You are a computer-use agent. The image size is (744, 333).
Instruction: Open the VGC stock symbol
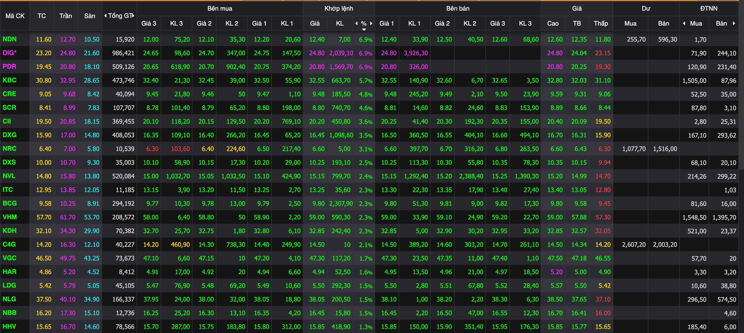[x=10, y=258]
